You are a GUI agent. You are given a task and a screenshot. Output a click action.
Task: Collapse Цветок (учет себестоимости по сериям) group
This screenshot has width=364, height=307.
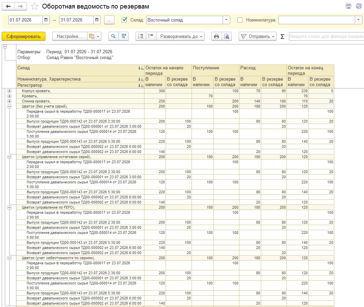9,258
